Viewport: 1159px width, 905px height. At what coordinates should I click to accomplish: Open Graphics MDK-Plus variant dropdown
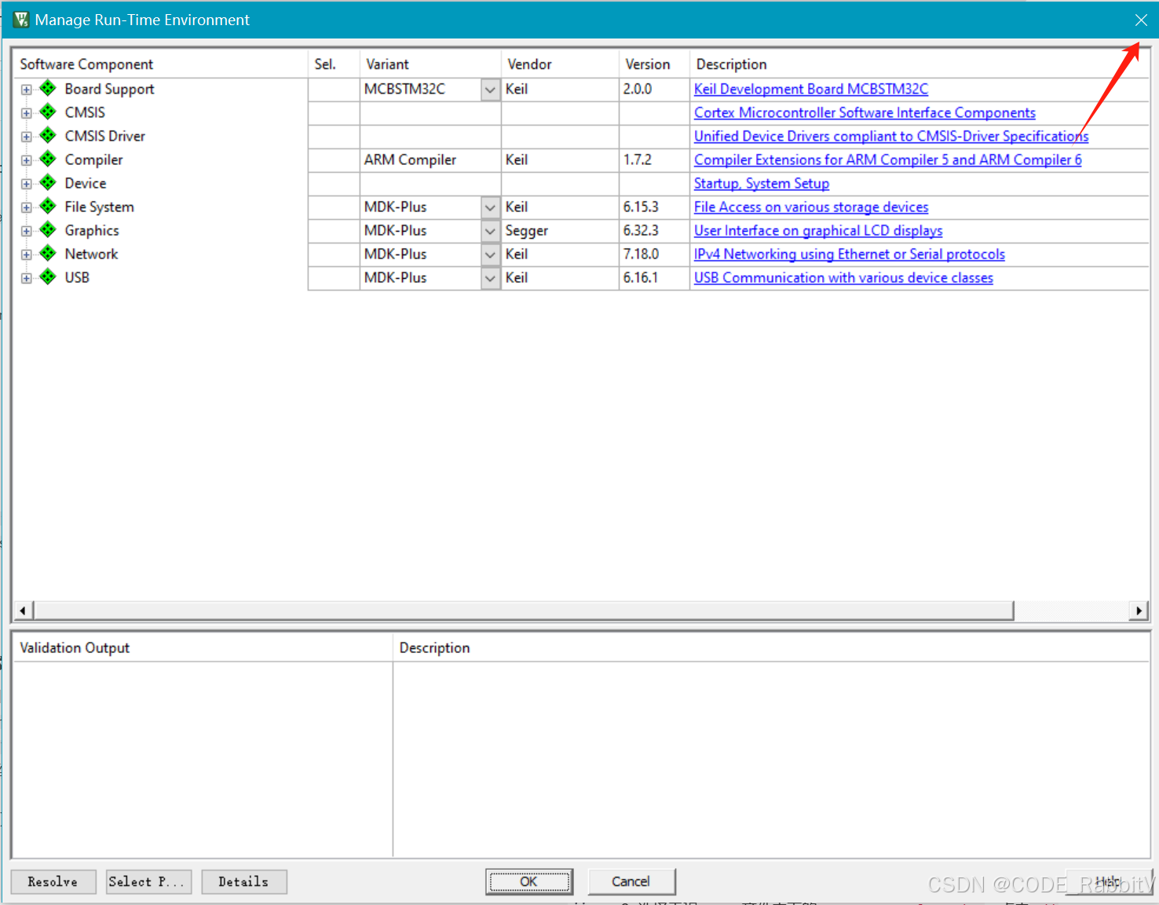coord(490,231)
